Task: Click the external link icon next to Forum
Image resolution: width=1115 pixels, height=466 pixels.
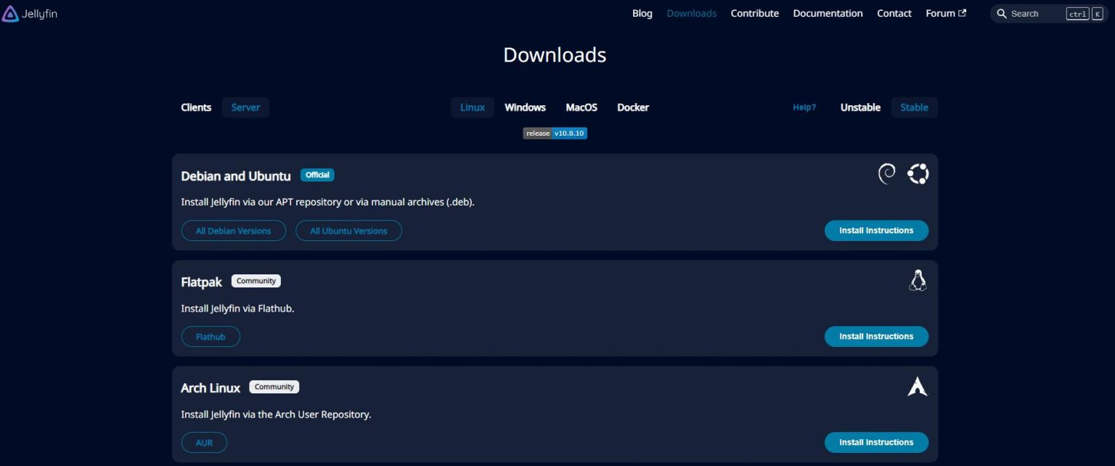Action: tap(963, 12)
